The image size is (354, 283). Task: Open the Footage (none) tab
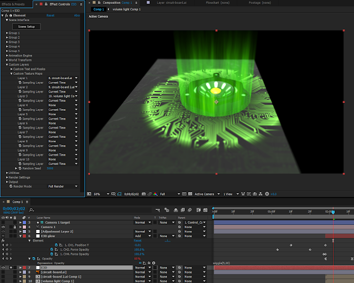point(259,3)
